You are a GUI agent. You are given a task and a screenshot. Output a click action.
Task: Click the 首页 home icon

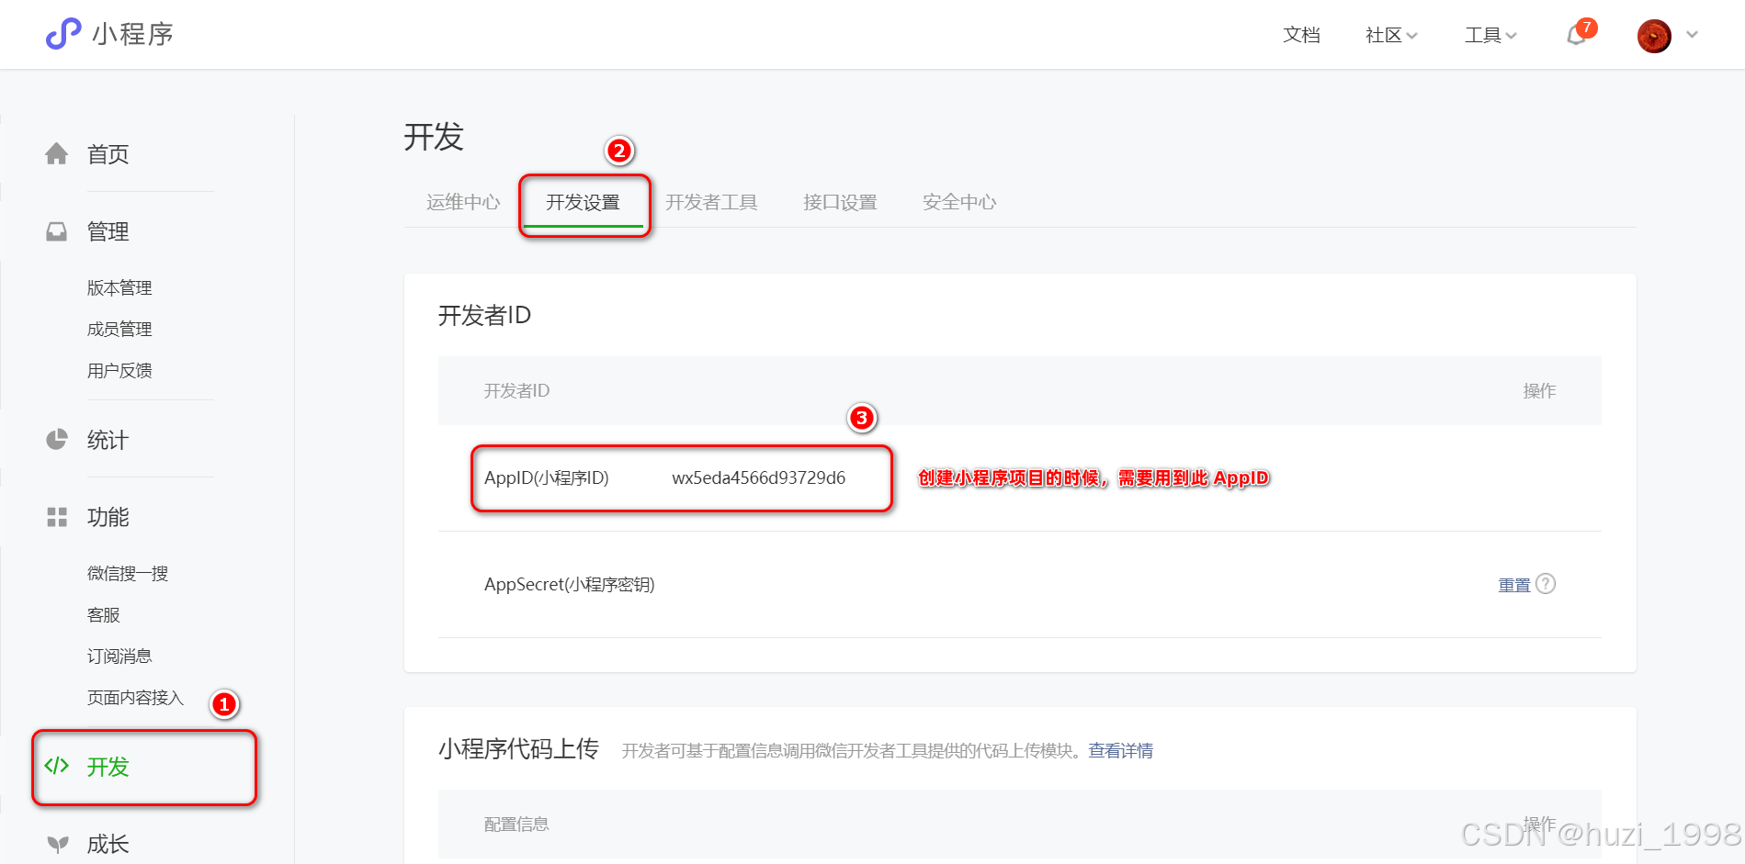point(57,154)
